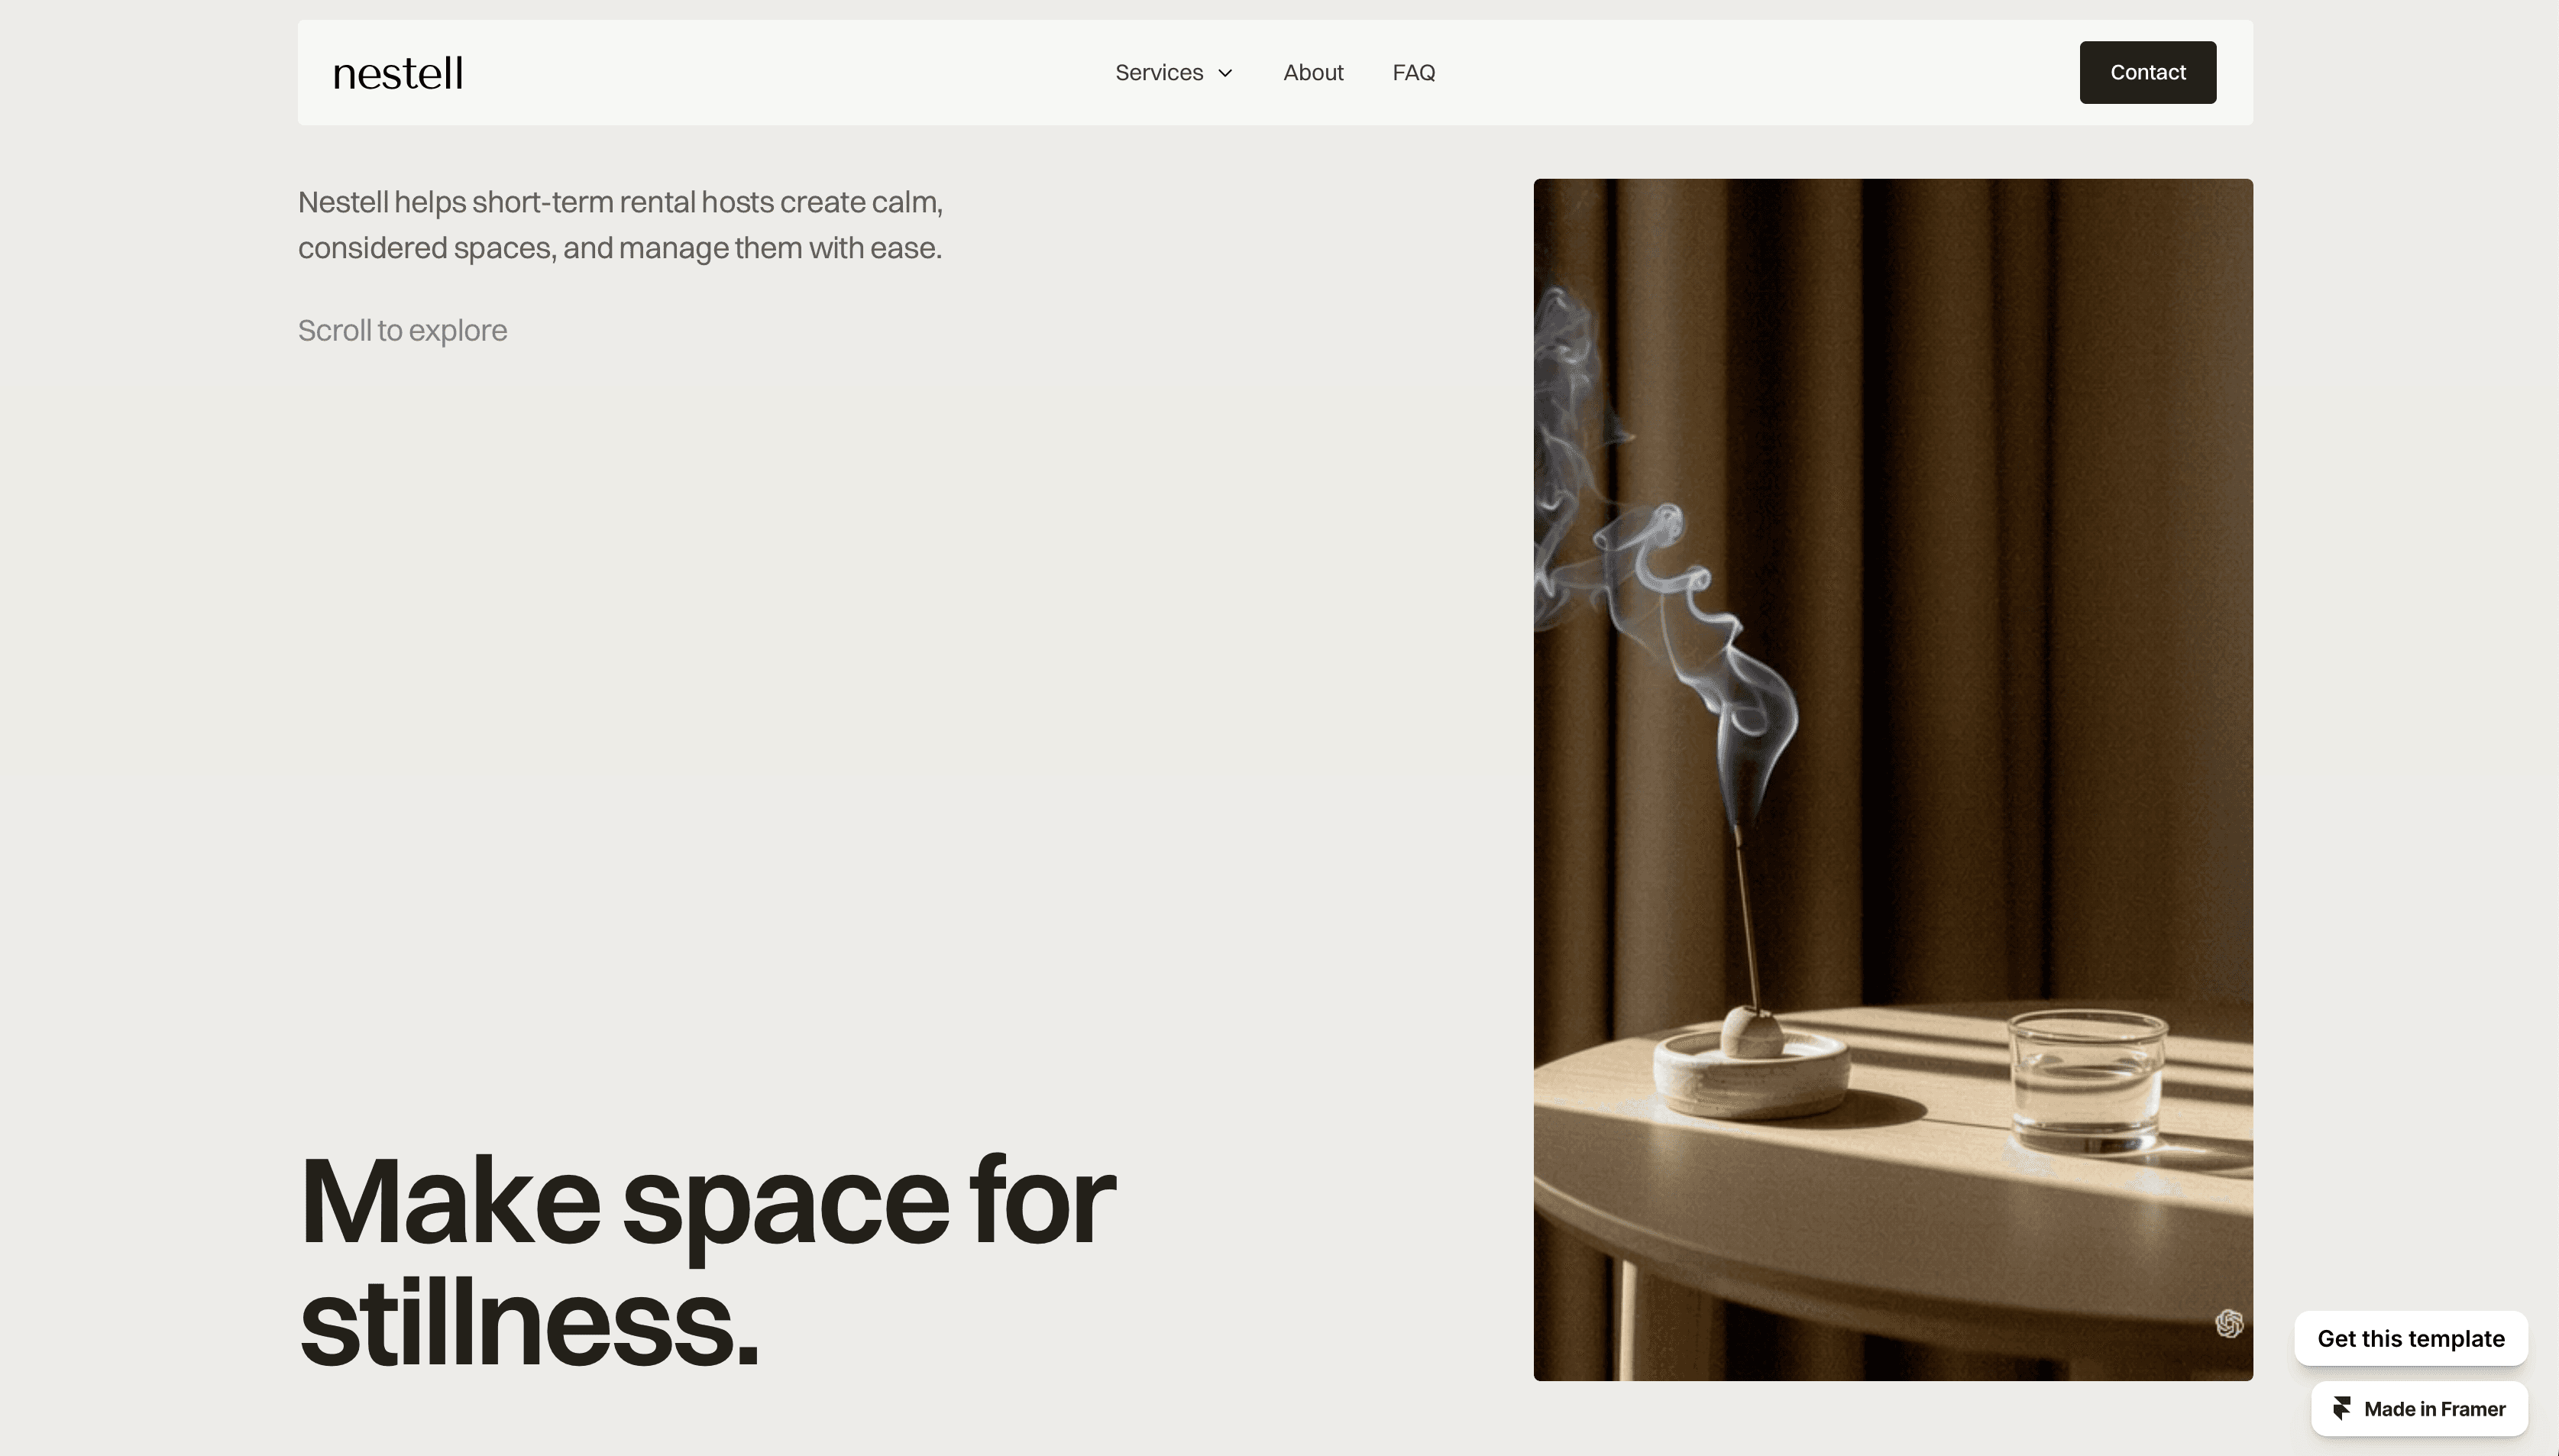Click the Nestell helps short-term rental paragraph

(620, 225)
